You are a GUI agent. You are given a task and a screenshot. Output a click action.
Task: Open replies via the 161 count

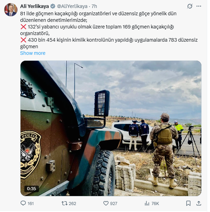click(31, 203)
